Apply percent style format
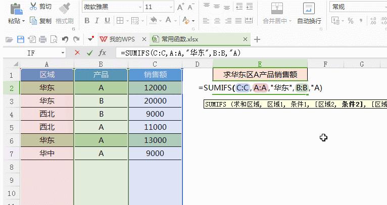 [351, 21]
